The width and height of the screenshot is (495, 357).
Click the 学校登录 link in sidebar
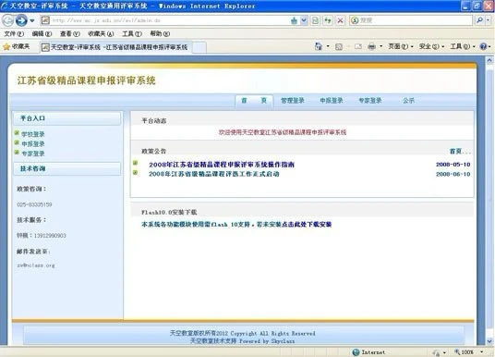coord(33,134)
